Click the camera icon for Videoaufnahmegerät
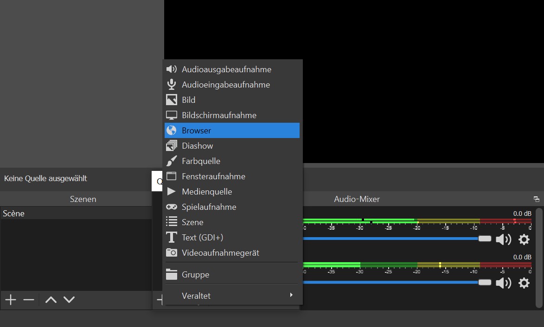 coord(172,253)
